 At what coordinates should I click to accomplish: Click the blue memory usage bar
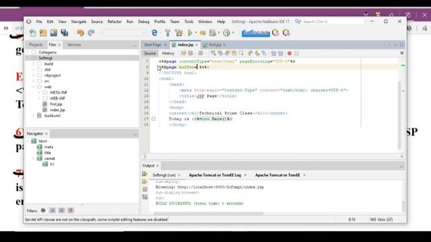256,33
